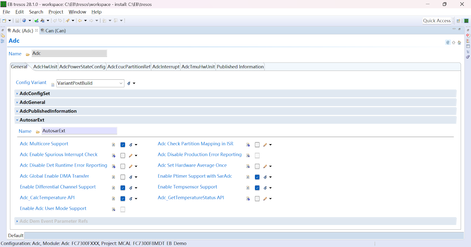The width and height of the screenshot is (471, 247).
Task: Open the Properties view icon in right sidebar
Action: coord(468,46)
